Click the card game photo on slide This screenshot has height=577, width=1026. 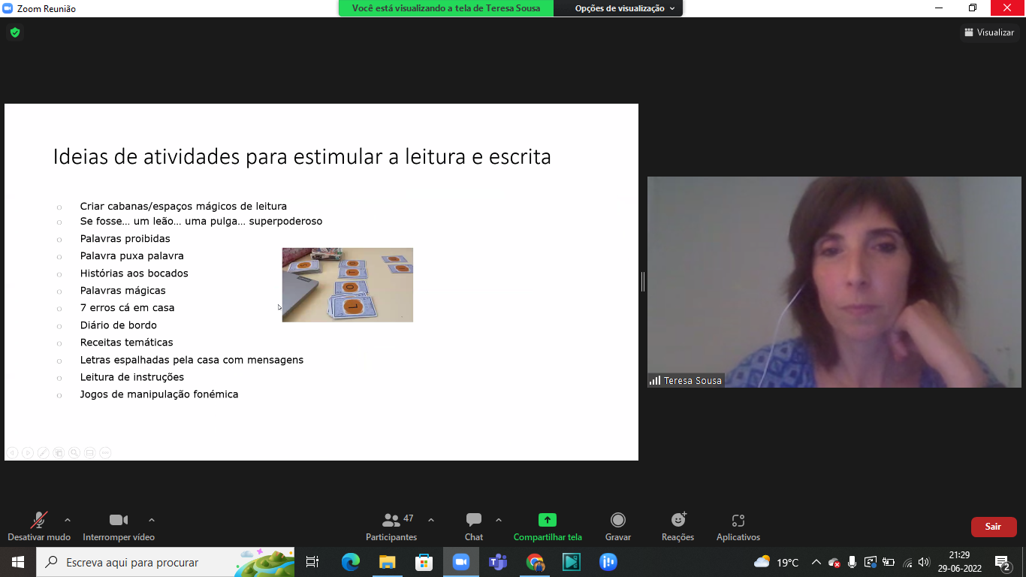[347, 285]
